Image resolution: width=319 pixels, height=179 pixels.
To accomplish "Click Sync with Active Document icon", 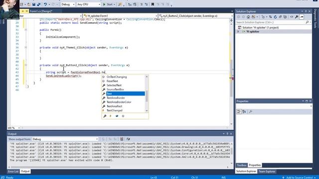I will 270,17.
